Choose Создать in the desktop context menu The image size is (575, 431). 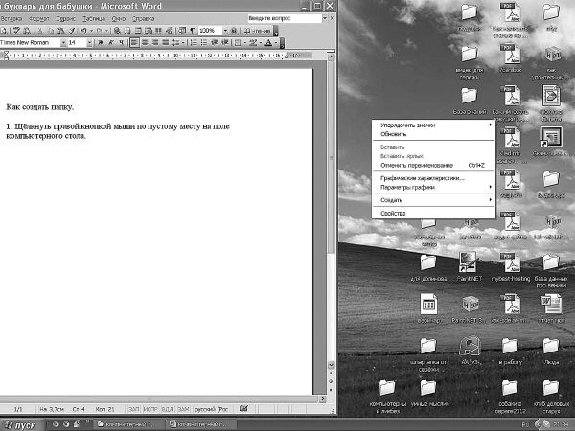[398, 199]
